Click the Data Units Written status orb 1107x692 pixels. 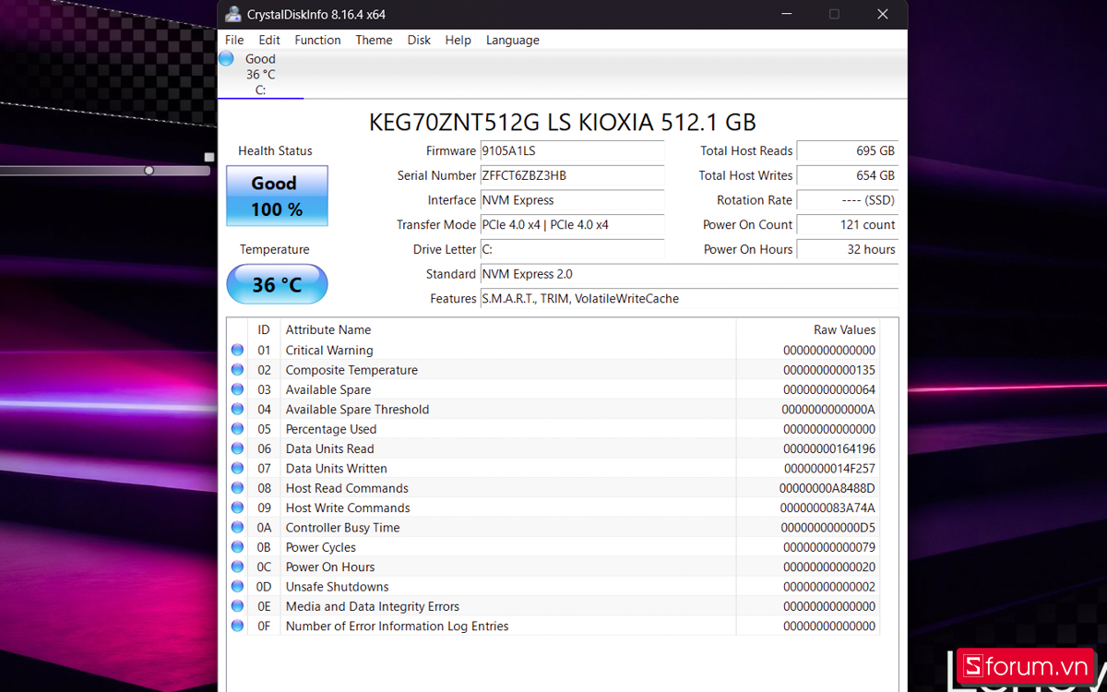(x=237, y=469)
